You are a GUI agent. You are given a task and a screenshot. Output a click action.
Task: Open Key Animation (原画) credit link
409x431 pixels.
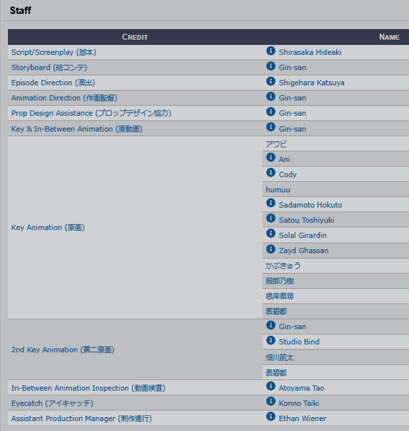point(48,227)
